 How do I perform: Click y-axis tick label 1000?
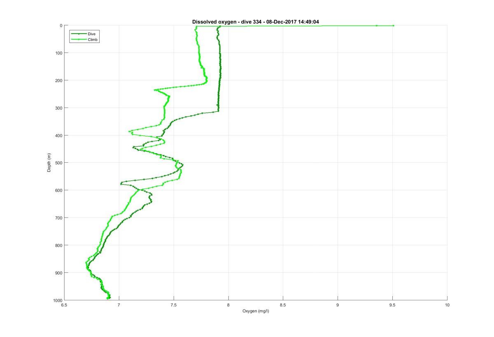[58, 300]
